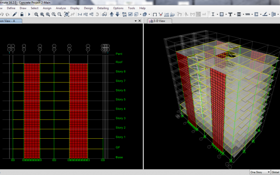Select the Rubber Band Zoom tool
The width and height of the screenshot is (280, 175).
[x=36, y=14]
